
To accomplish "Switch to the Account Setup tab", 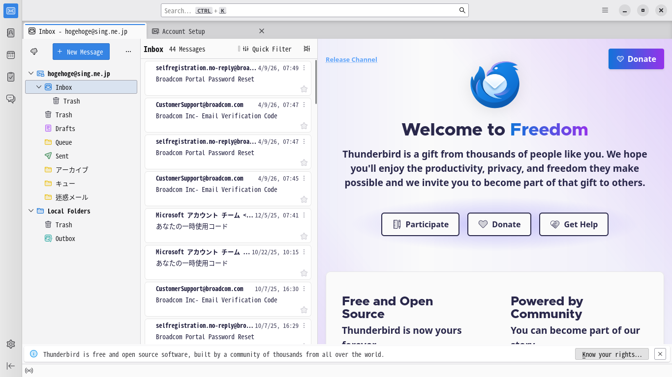I will (208, 31).
